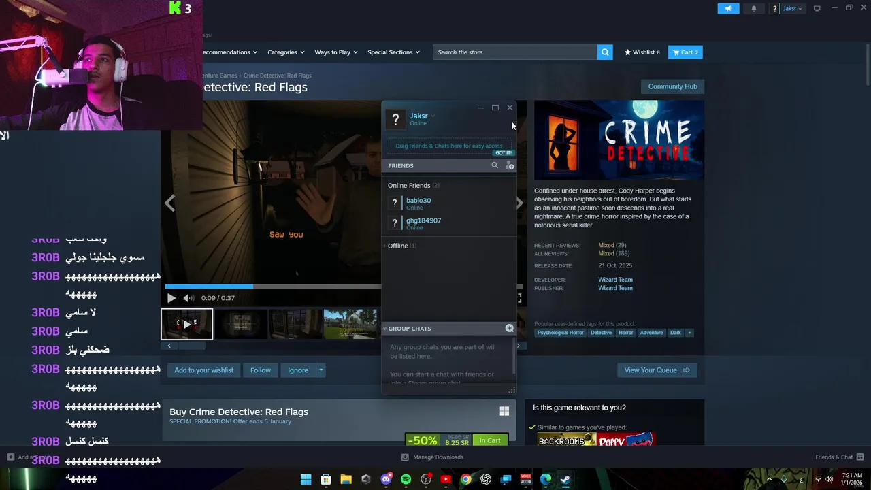Image resolution: width=871 pixels, height=490 pixels.
Task: Click the In Cart green button
Action: 490,440
